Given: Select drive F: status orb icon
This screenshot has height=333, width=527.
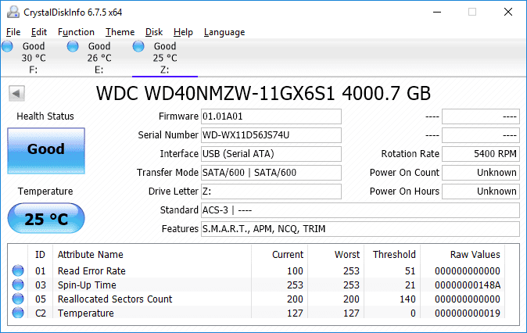Looking at the screenshot, I should (7, 47).
